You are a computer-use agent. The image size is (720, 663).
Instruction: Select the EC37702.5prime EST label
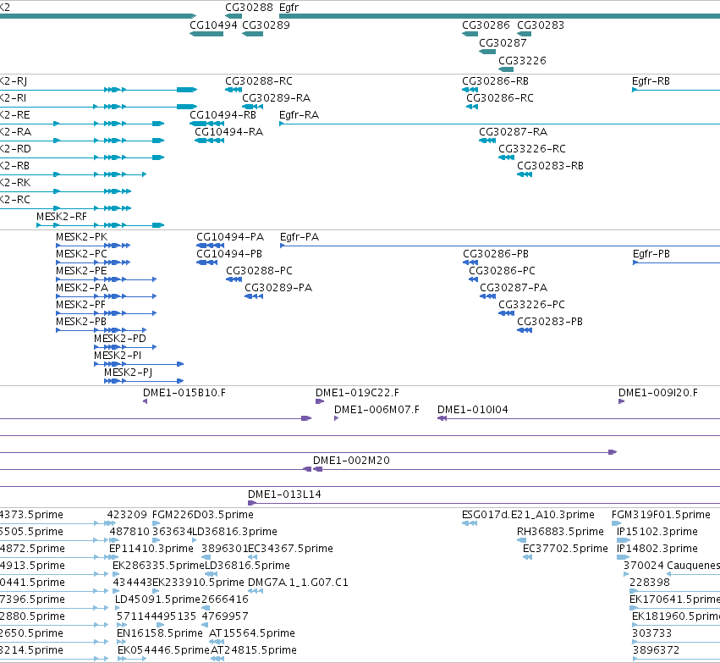(565, 548)
